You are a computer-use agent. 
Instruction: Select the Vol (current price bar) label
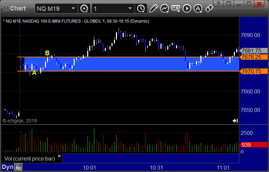[29, 159]
